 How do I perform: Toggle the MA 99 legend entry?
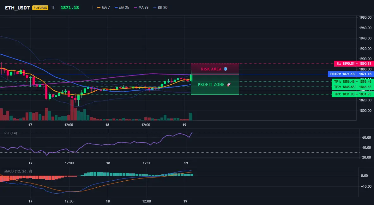[x=141, y=8]
